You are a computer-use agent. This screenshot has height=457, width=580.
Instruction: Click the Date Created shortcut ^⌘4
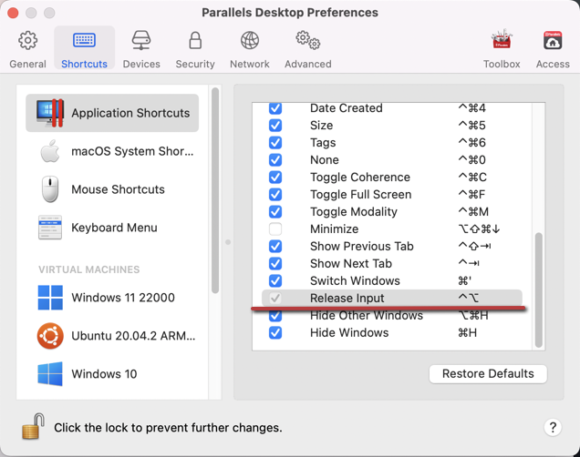(x=471, y=108)
